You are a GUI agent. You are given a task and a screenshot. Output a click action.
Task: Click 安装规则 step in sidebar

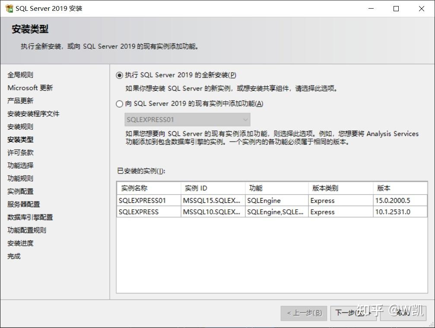20,127
